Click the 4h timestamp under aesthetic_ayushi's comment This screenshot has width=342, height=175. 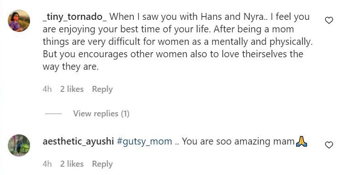pos(47,164)
